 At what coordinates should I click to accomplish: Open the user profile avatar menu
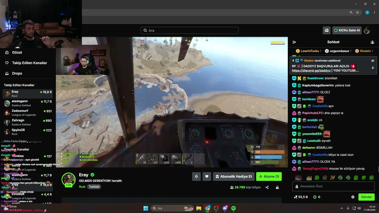pos(367,30)
